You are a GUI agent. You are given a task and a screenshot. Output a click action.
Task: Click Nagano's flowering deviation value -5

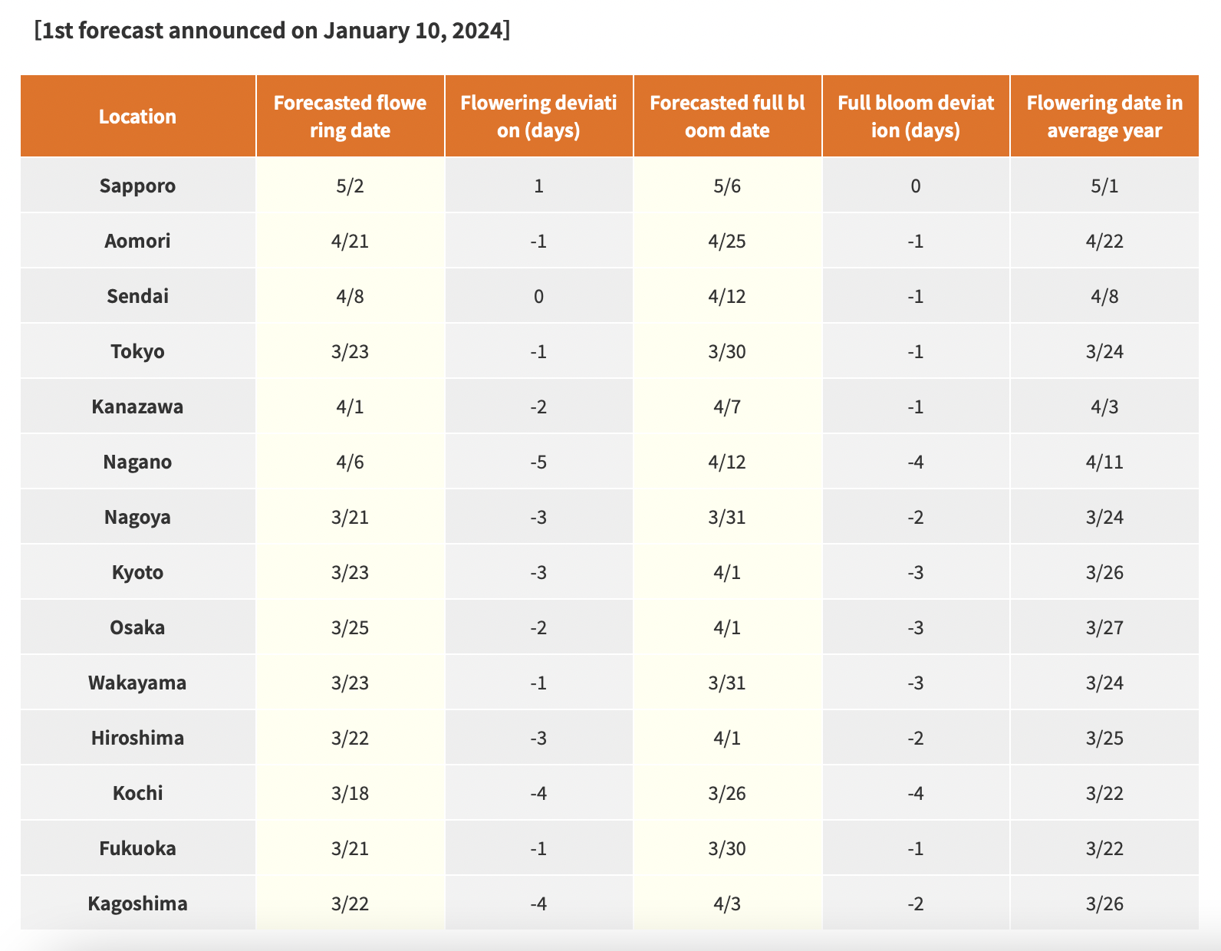538,462
